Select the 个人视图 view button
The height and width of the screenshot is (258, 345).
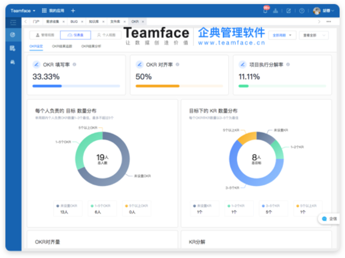click(x=106, y=35)
